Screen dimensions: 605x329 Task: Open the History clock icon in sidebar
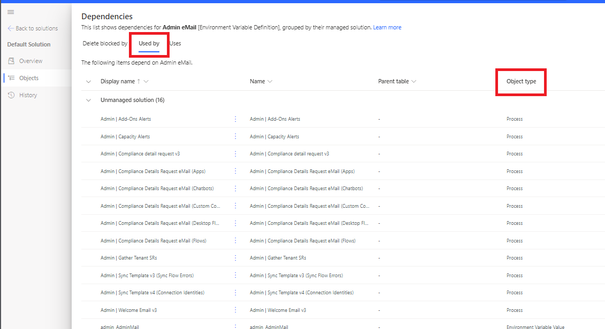click(x=11, y=95)
